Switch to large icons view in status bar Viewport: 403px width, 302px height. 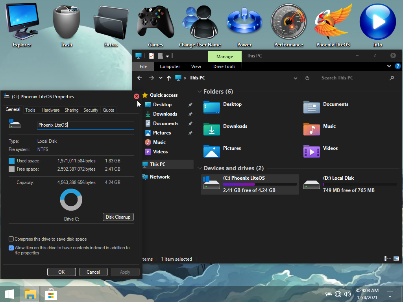[396, 259]
